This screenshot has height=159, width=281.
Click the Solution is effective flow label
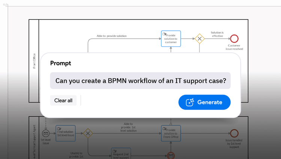click(217, 34)
